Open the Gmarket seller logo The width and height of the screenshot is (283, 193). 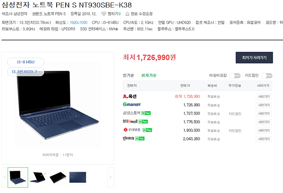pos(132,104)
